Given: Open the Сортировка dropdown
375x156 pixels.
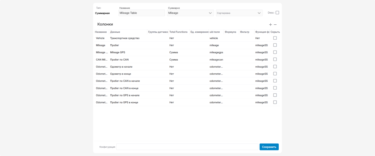Looking at the screenshot, I should tap(239, 13).
